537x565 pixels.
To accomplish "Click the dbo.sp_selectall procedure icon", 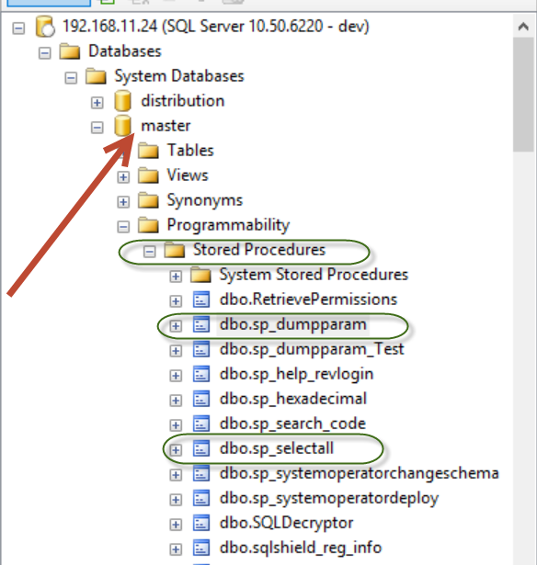I will tap(201, 449).
